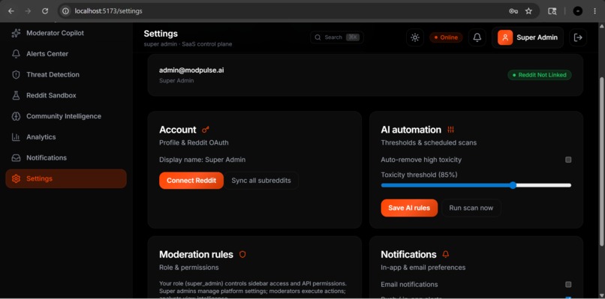Navigate to Reddit Sandbox

(66, 96)
